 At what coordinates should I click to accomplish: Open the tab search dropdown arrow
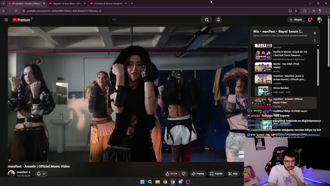3,4
